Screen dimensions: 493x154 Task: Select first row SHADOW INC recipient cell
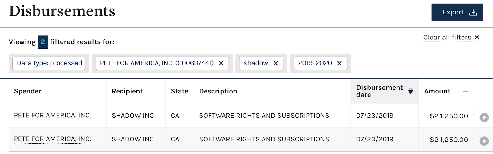pyautogui.click(x=133, y=116)
